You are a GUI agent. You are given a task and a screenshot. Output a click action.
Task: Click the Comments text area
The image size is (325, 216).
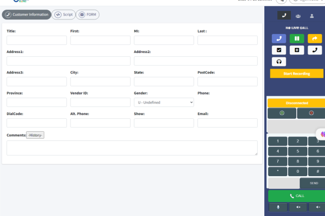pos(132,148)
